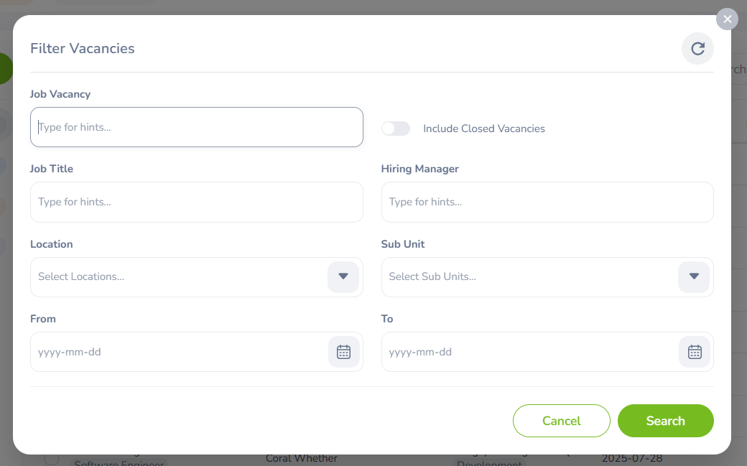Click the reset filters refresh icon
Image resolution: width=747 pixels, height=466 pixels.
point(697,49)
